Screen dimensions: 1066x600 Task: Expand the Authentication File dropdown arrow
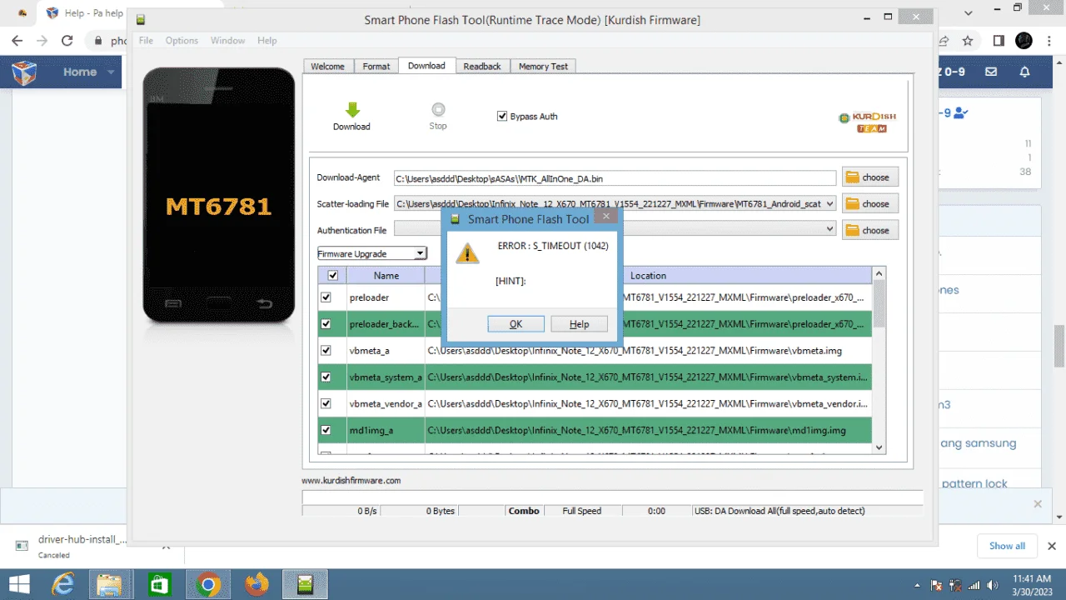829,229
